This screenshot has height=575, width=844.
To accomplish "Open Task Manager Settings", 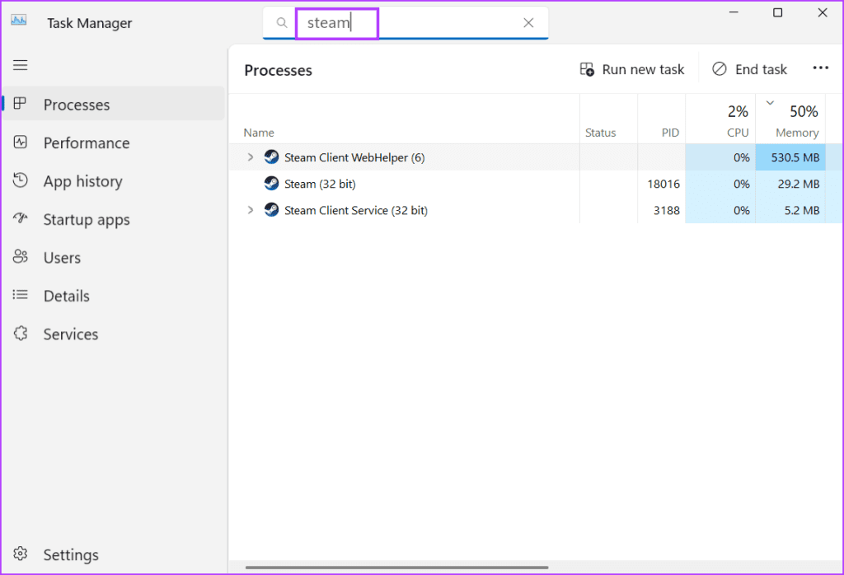I will (x=114, y=554).
